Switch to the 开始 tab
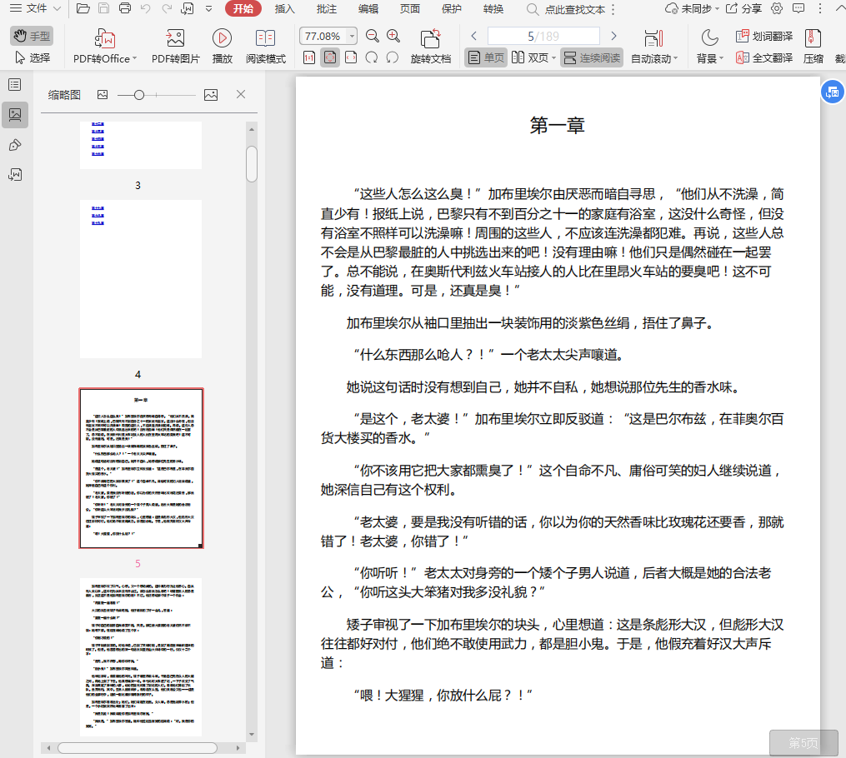Screen dimensions: 846x758 click(x=243, y=8)
